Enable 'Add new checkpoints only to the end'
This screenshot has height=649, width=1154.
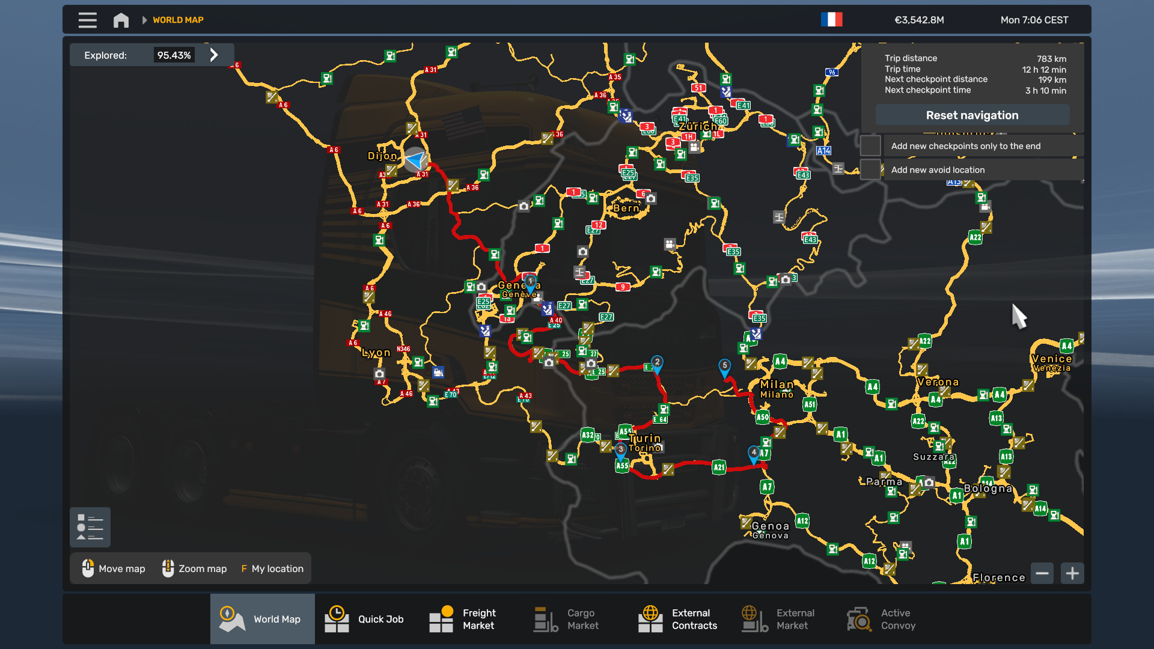click(870, 145)
